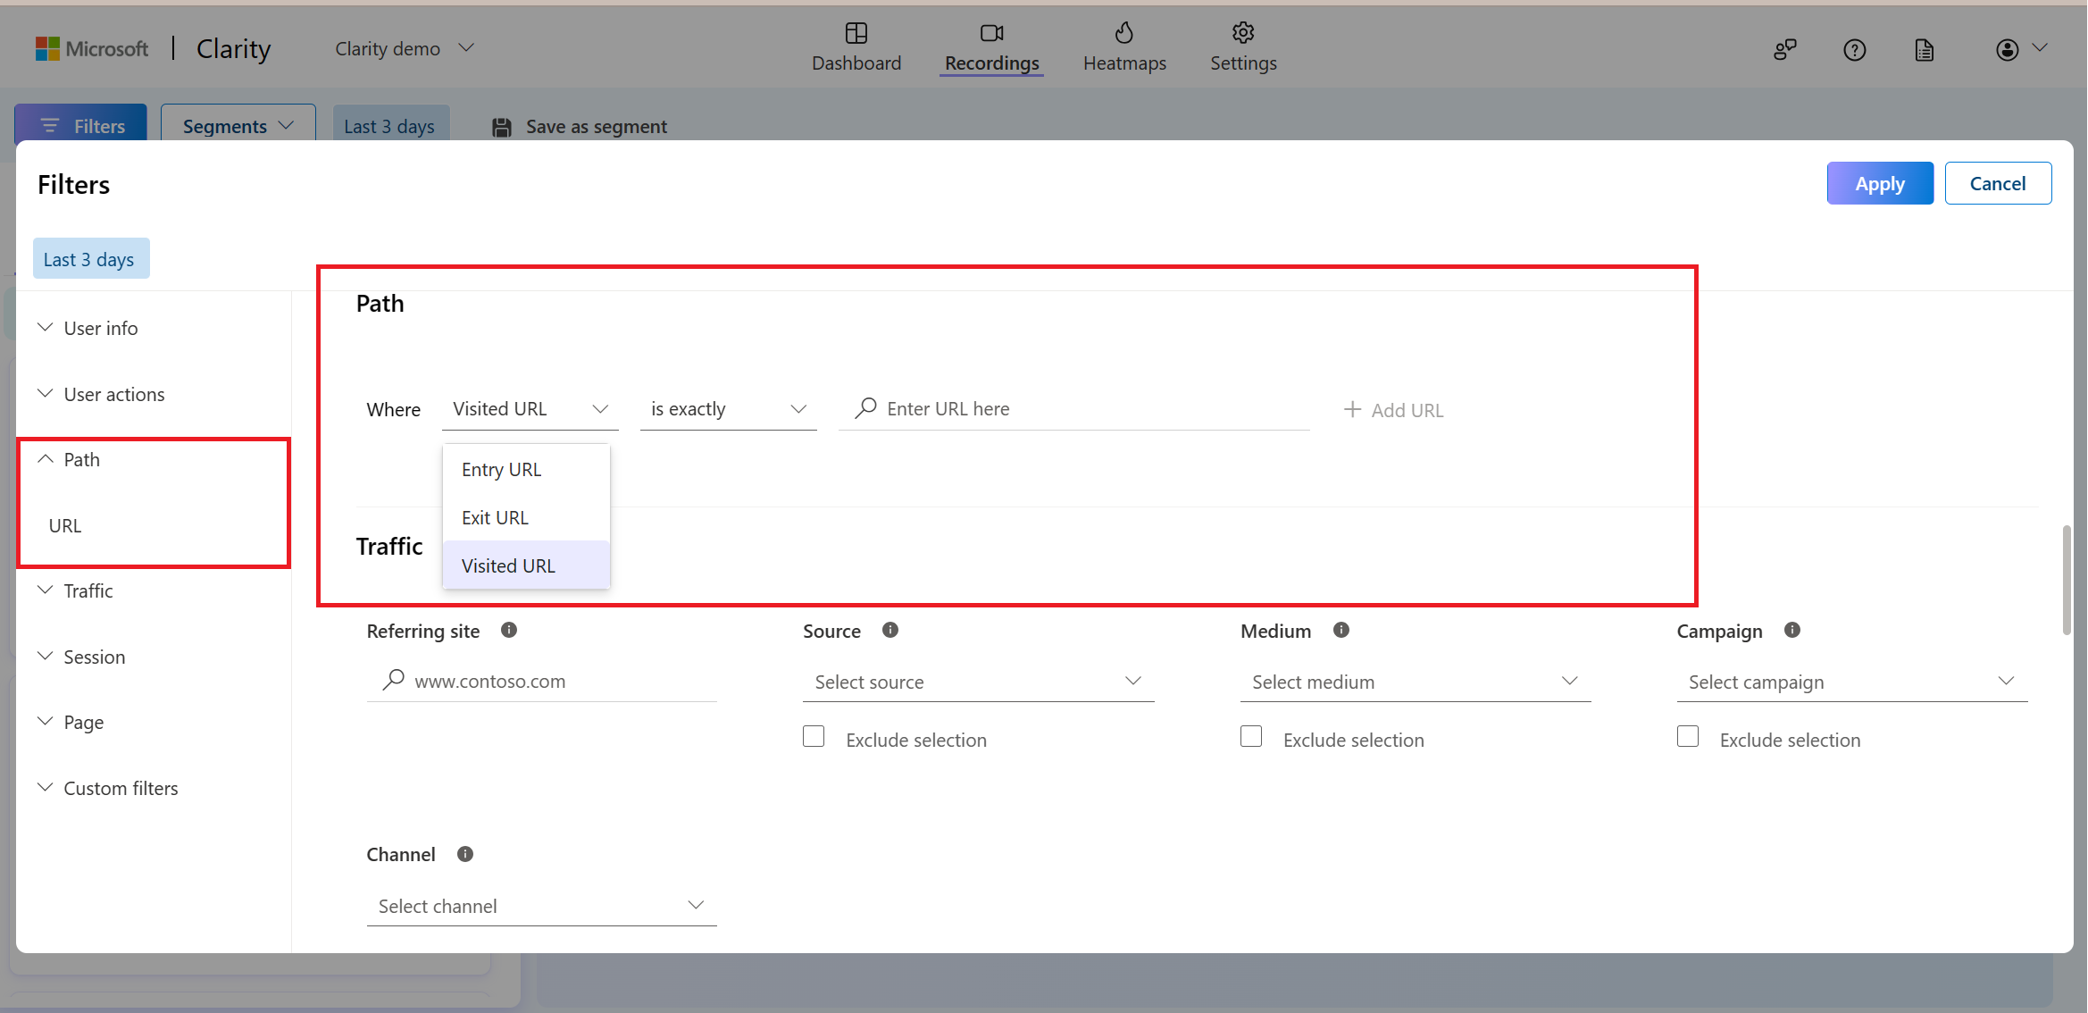Open the Select source dropdown
Screen dimensions: 2088x1013
(976, 680)
